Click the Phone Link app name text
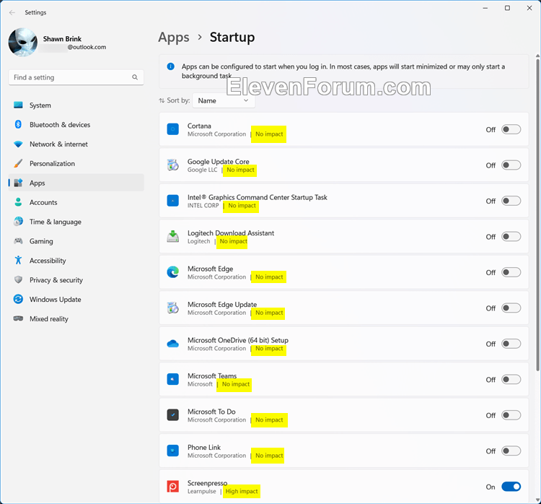Viewport: 541px width, 504px height. [x=204, y=447]
